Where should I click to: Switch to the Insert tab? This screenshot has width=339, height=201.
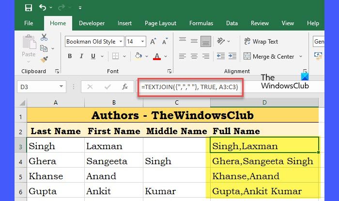[x=124, y=23]
